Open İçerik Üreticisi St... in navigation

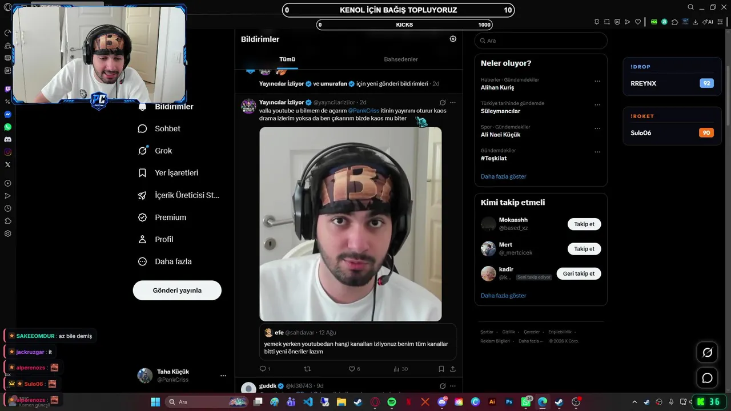pos(179,195)
